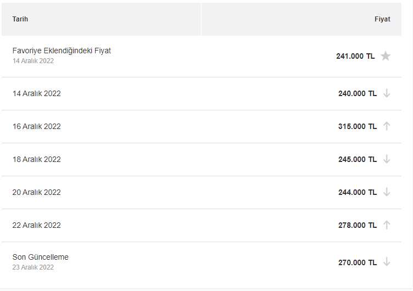Screen dimensions: 413x291
Task: Click the 315.000 TL price value
Action: pos(358,126)
